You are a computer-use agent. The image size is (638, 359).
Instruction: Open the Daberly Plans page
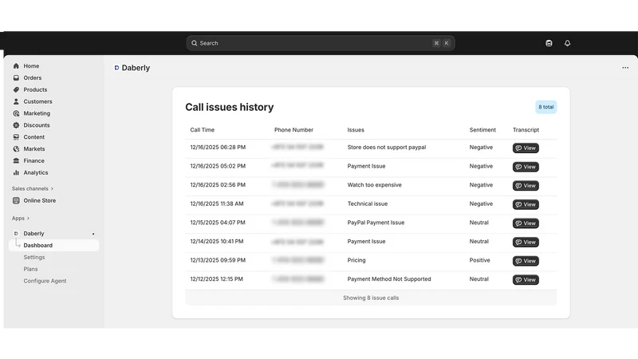pyautogui.click(x=30, y=269)
